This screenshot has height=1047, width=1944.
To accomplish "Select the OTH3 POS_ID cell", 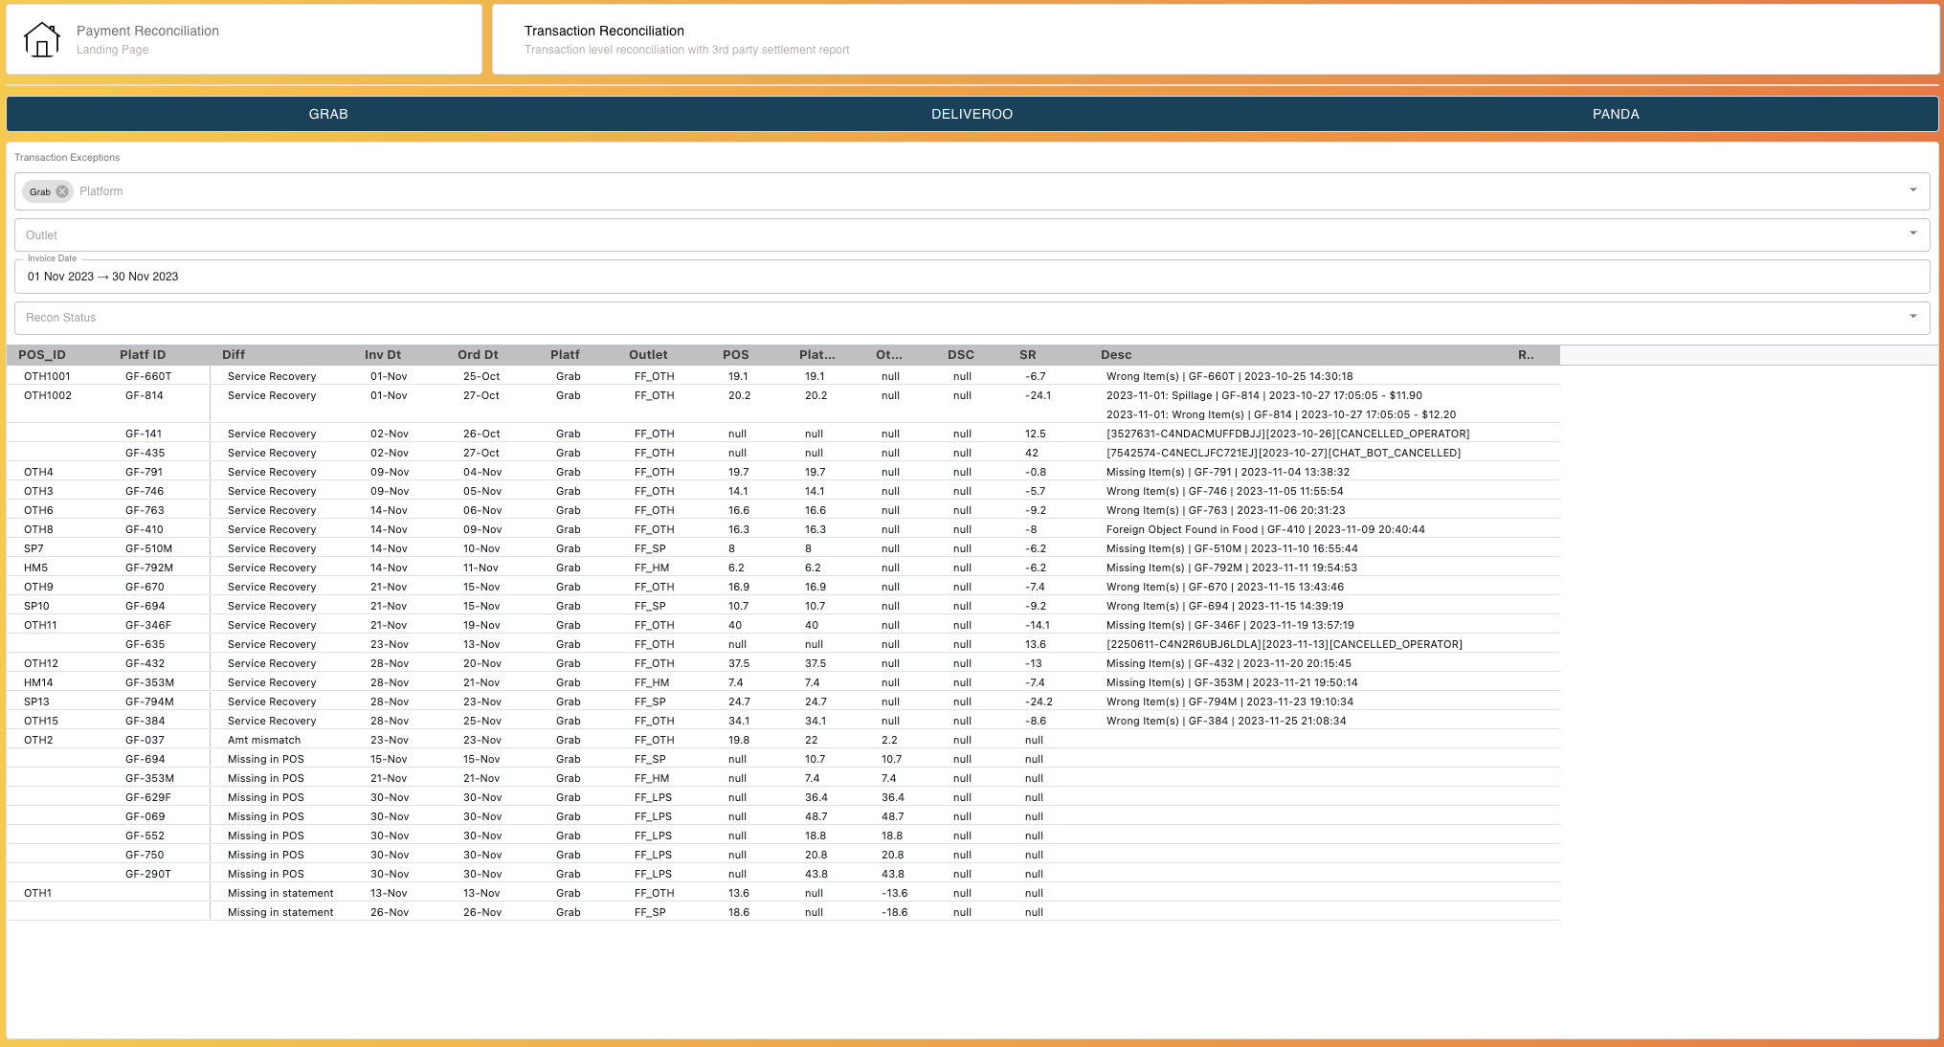I will (38, 491).
